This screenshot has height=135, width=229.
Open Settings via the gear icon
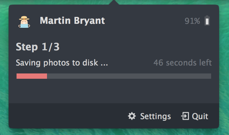(132, 116)
